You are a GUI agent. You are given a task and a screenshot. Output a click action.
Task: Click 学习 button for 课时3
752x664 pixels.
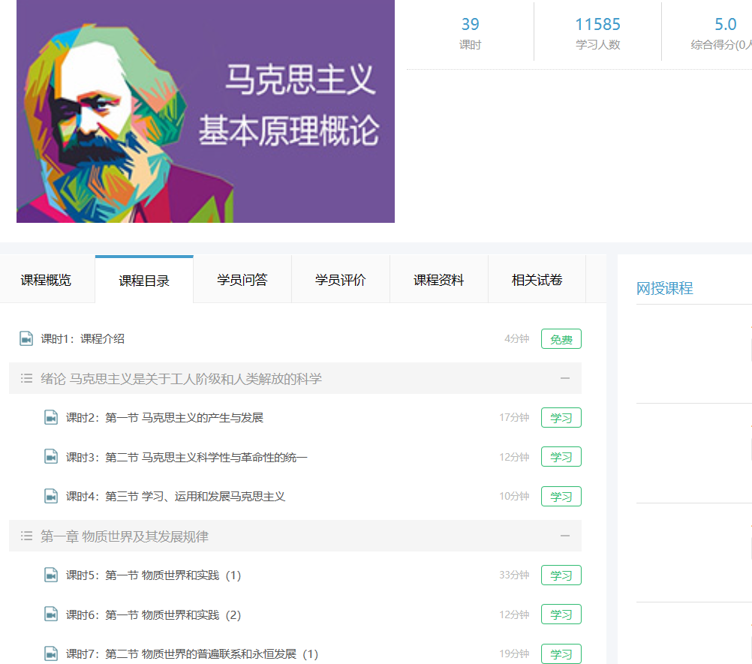click(561, 457)
